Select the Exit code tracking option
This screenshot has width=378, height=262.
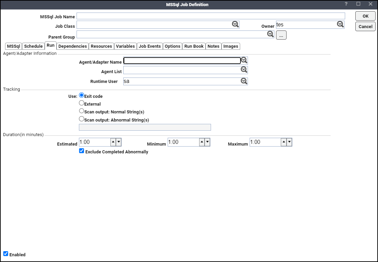coord(82,95)
